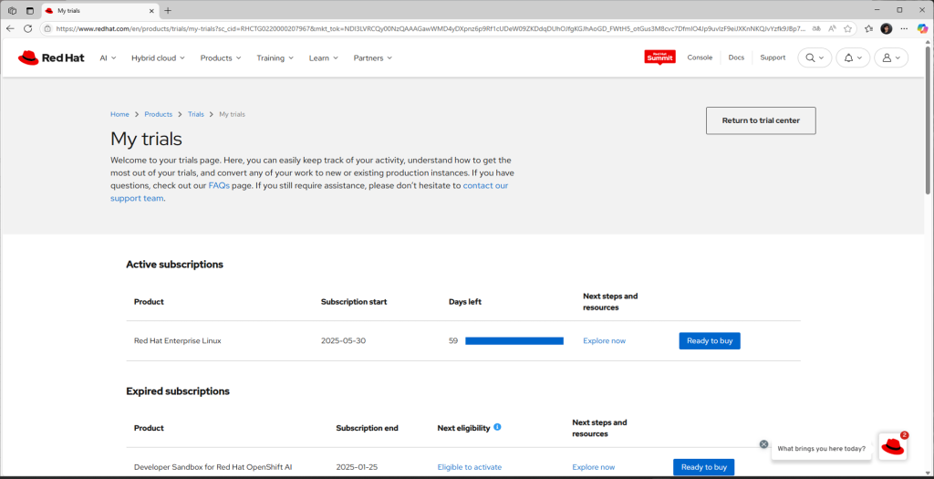This screenshot has width=934, height=479.
Task: Expand the search dropdown in header
Action: [814, 57]
